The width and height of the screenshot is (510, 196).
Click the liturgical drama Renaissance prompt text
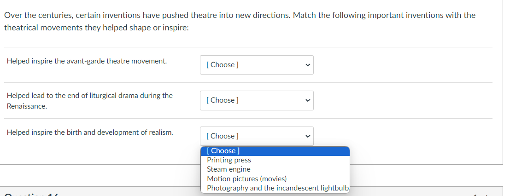89,96
